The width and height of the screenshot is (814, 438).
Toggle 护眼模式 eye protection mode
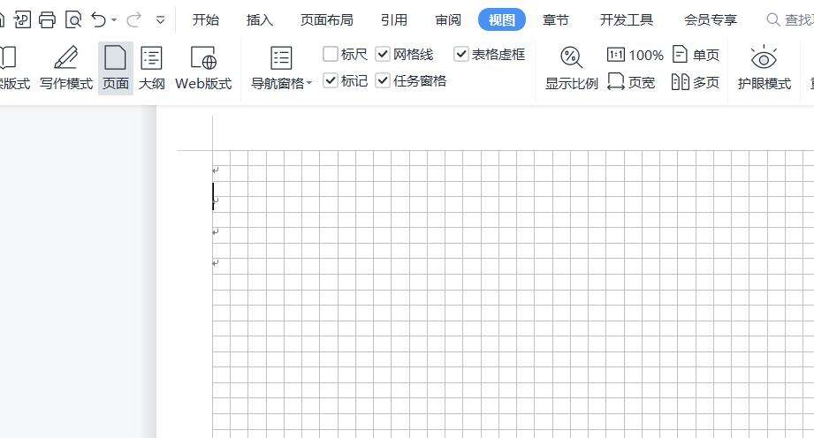click(764, 68)
